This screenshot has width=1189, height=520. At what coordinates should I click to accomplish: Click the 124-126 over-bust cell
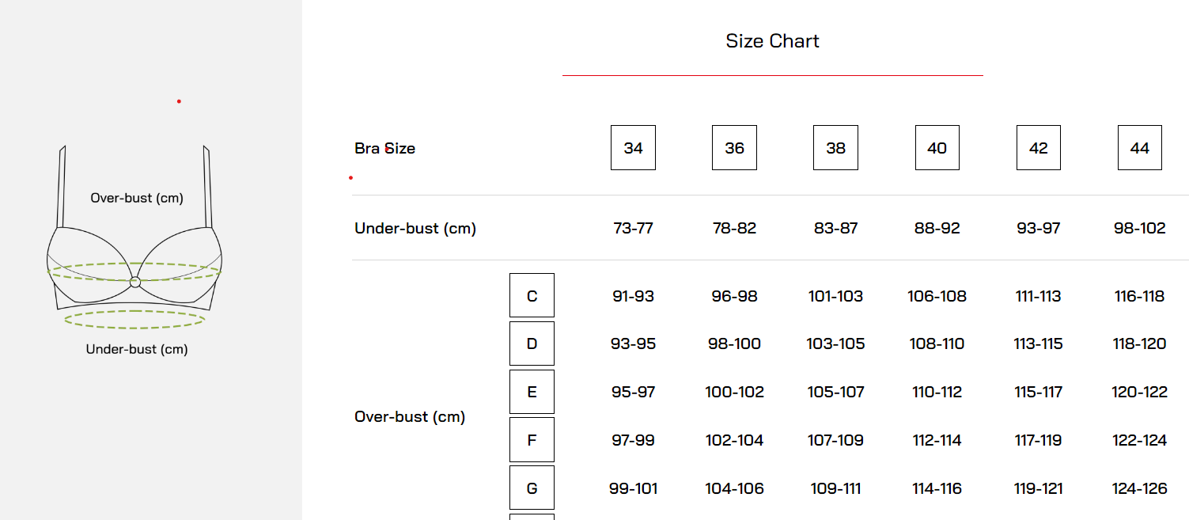[x=1139, y=489]
